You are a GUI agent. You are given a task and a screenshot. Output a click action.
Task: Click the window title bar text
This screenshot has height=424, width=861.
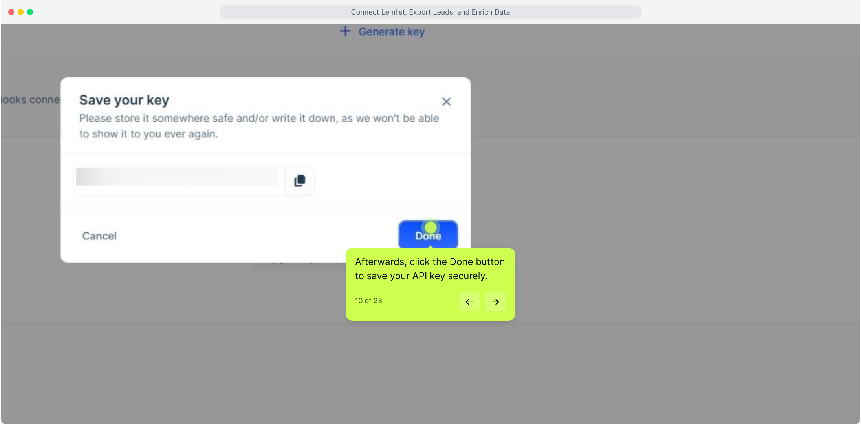click(x=430, y=12)
